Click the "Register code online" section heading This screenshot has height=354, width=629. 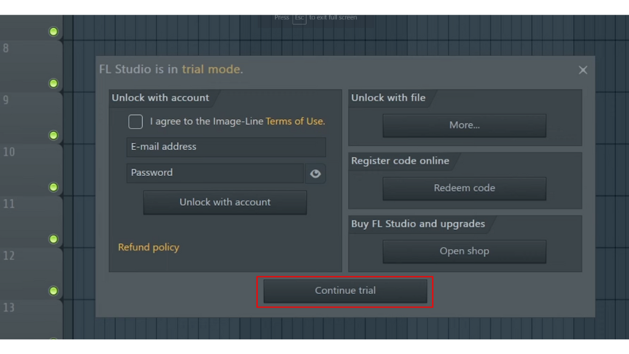coord(400,161)
